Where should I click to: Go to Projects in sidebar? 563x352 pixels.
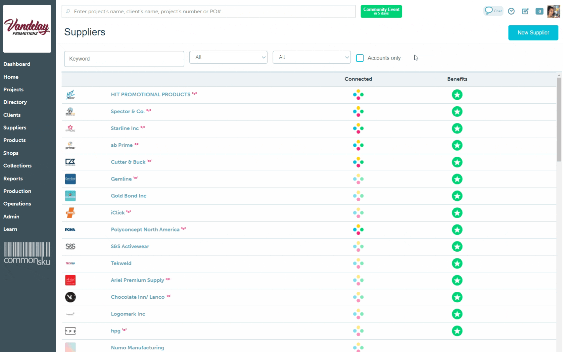(x=14, y=89)
